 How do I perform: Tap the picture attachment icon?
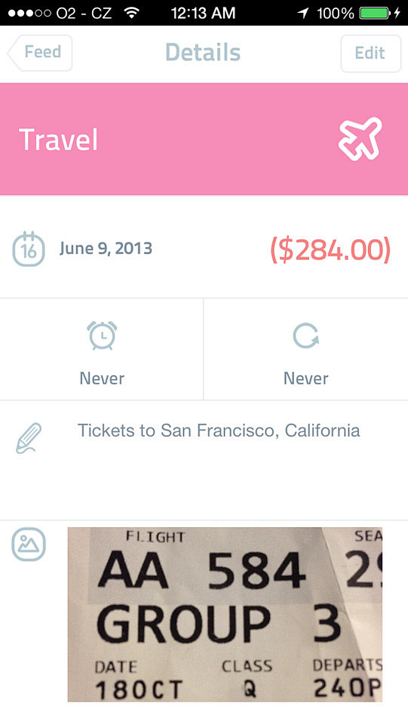[29, 545]
